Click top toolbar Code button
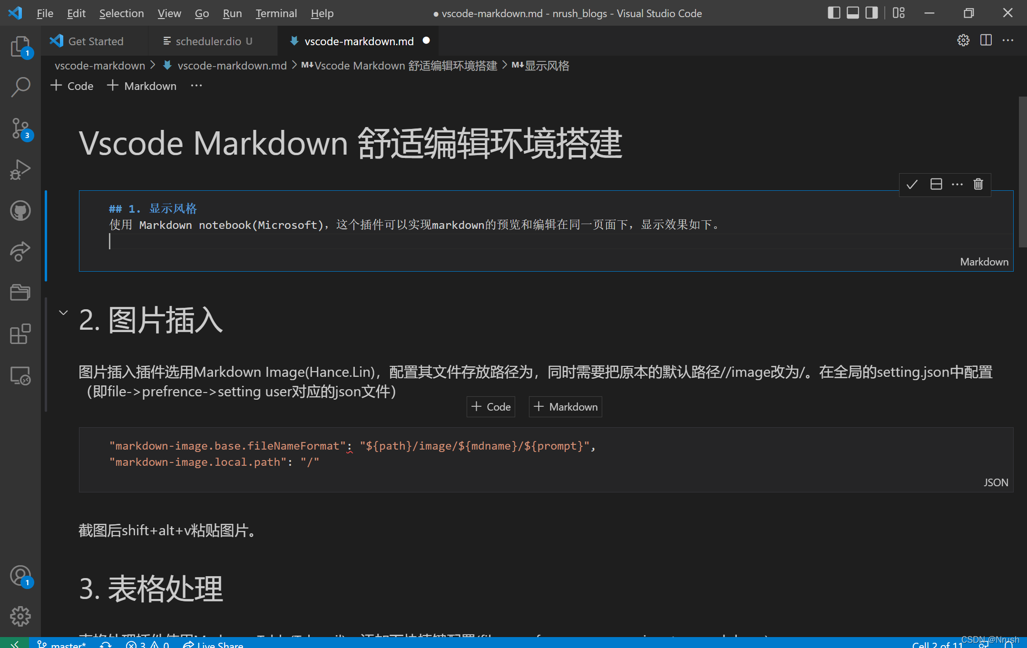Screen dimensions: 1027x648 pyautogui.click(x=72, y=86)
